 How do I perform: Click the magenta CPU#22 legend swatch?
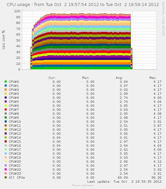6,169
